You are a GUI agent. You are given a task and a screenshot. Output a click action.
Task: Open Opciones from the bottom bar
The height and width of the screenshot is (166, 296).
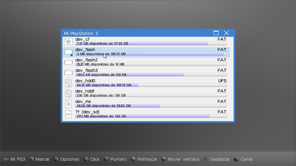click(x=70, y=159)
